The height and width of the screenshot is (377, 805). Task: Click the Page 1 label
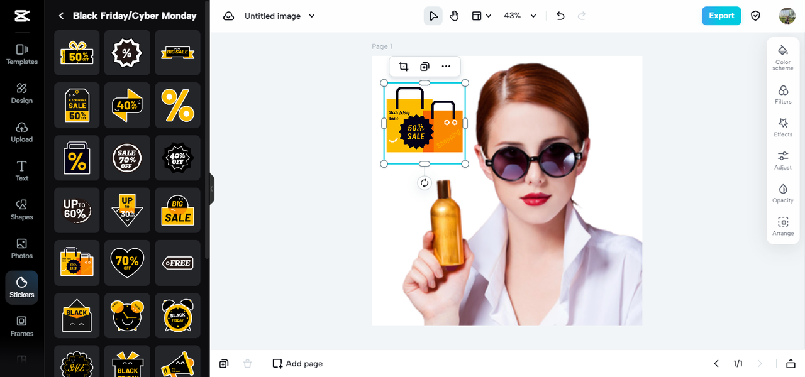click(382, 46)
